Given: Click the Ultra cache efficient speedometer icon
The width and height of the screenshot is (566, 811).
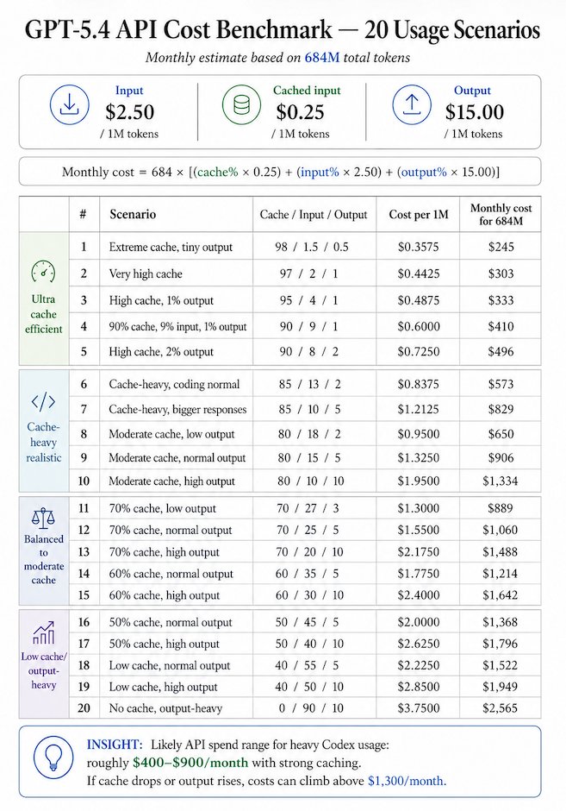Looking at the screenshot, I should coord(43,272).
